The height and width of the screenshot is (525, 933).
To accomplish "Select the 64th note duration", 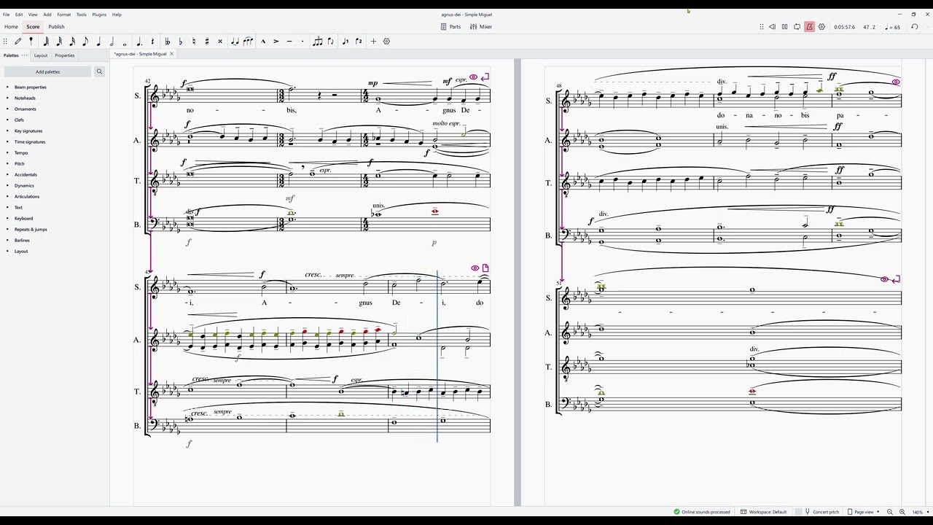I will coord(46,42).
